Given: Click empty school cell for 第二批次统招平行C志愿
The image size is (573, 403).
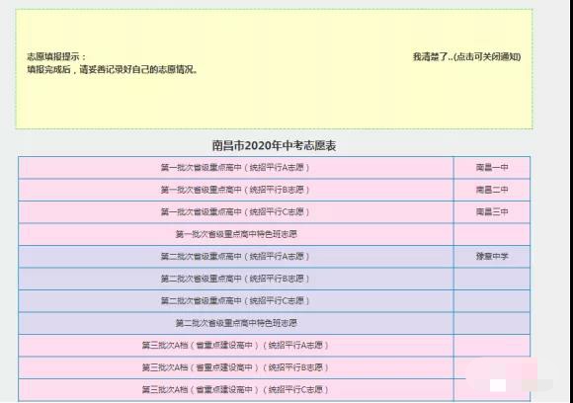Looking at the screenshot, I should 492,301.
